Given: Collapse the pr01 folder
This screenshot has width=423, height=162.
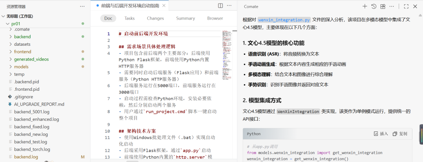Looking at the screenshot, I should 7,24.
